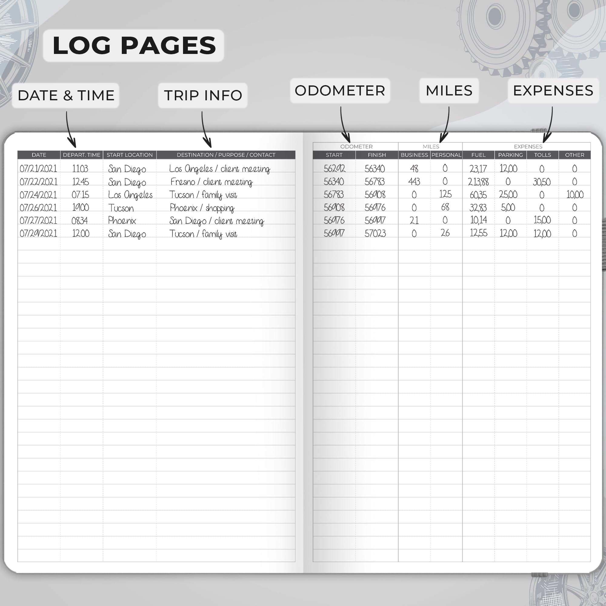
Task: Click the departure time "1245" entry
Action: (x=81, y=182)
